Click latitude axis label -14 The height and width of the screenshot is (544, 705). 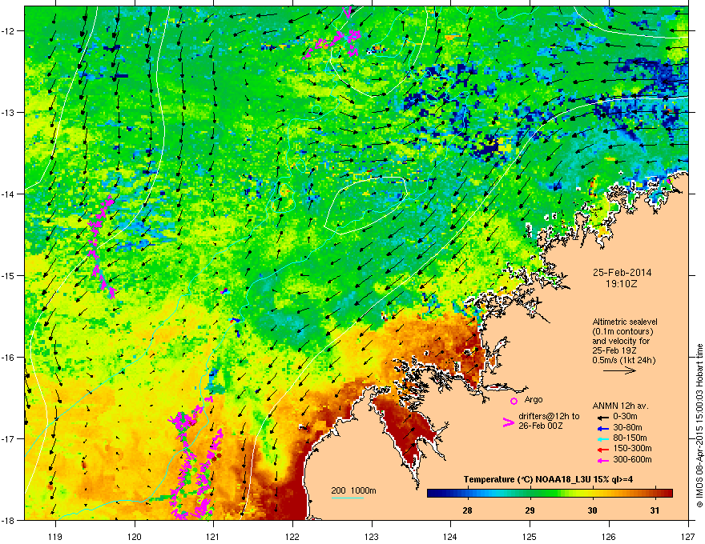pos(8,194)
